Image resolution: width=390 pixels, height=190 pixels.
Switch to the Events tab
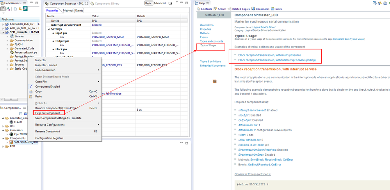point(79,11)
